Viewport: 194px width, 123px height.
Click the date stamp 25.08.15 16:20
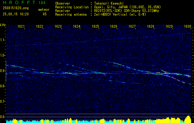tap(16, 14)
